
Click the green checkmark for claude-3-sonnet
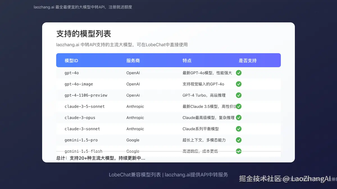[x=239, y=129]
